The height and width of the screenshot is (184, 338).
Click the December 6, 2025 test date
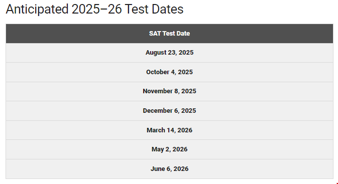(x=169, y=111)
